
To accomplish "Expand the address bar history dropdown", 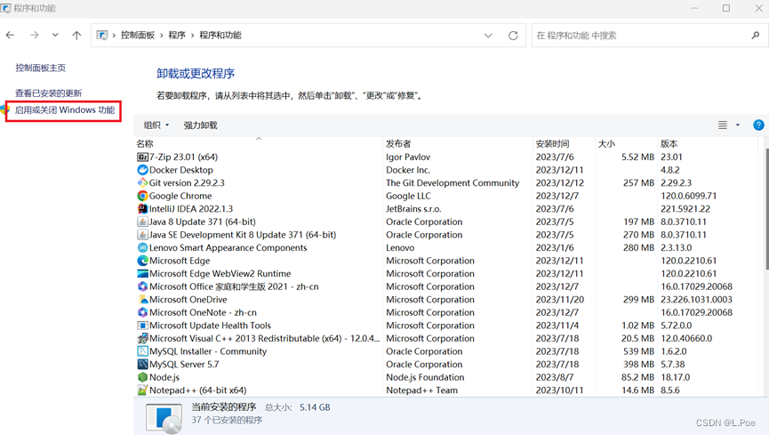I will tap(488, 36).
